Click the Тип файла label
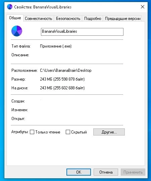 click(21, 46)
